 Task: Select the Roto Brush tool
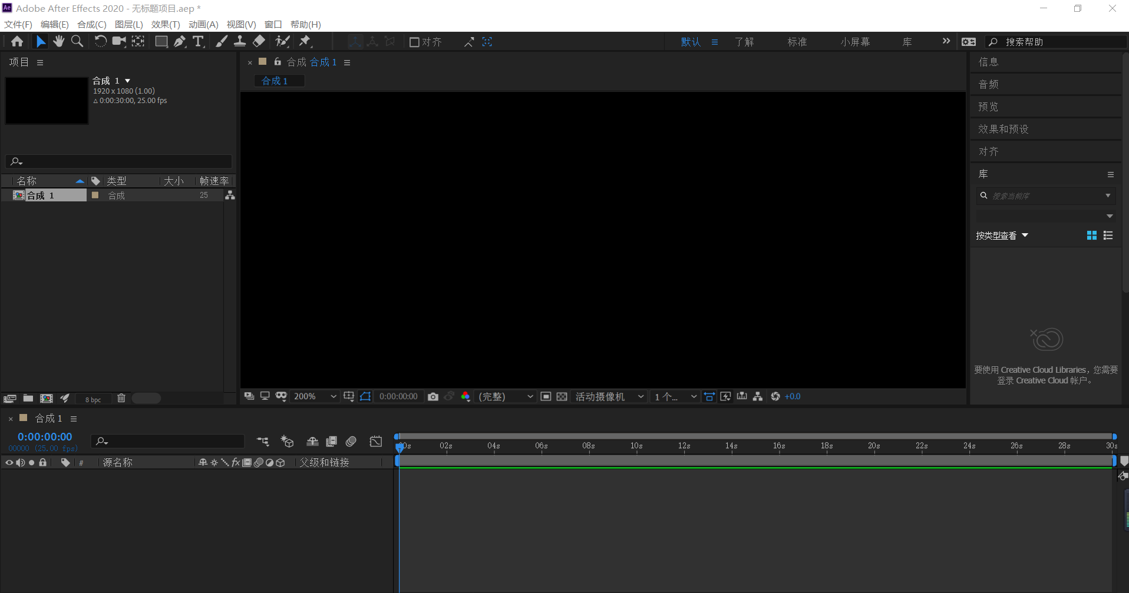pyautogui.click(x=283, y=41)
